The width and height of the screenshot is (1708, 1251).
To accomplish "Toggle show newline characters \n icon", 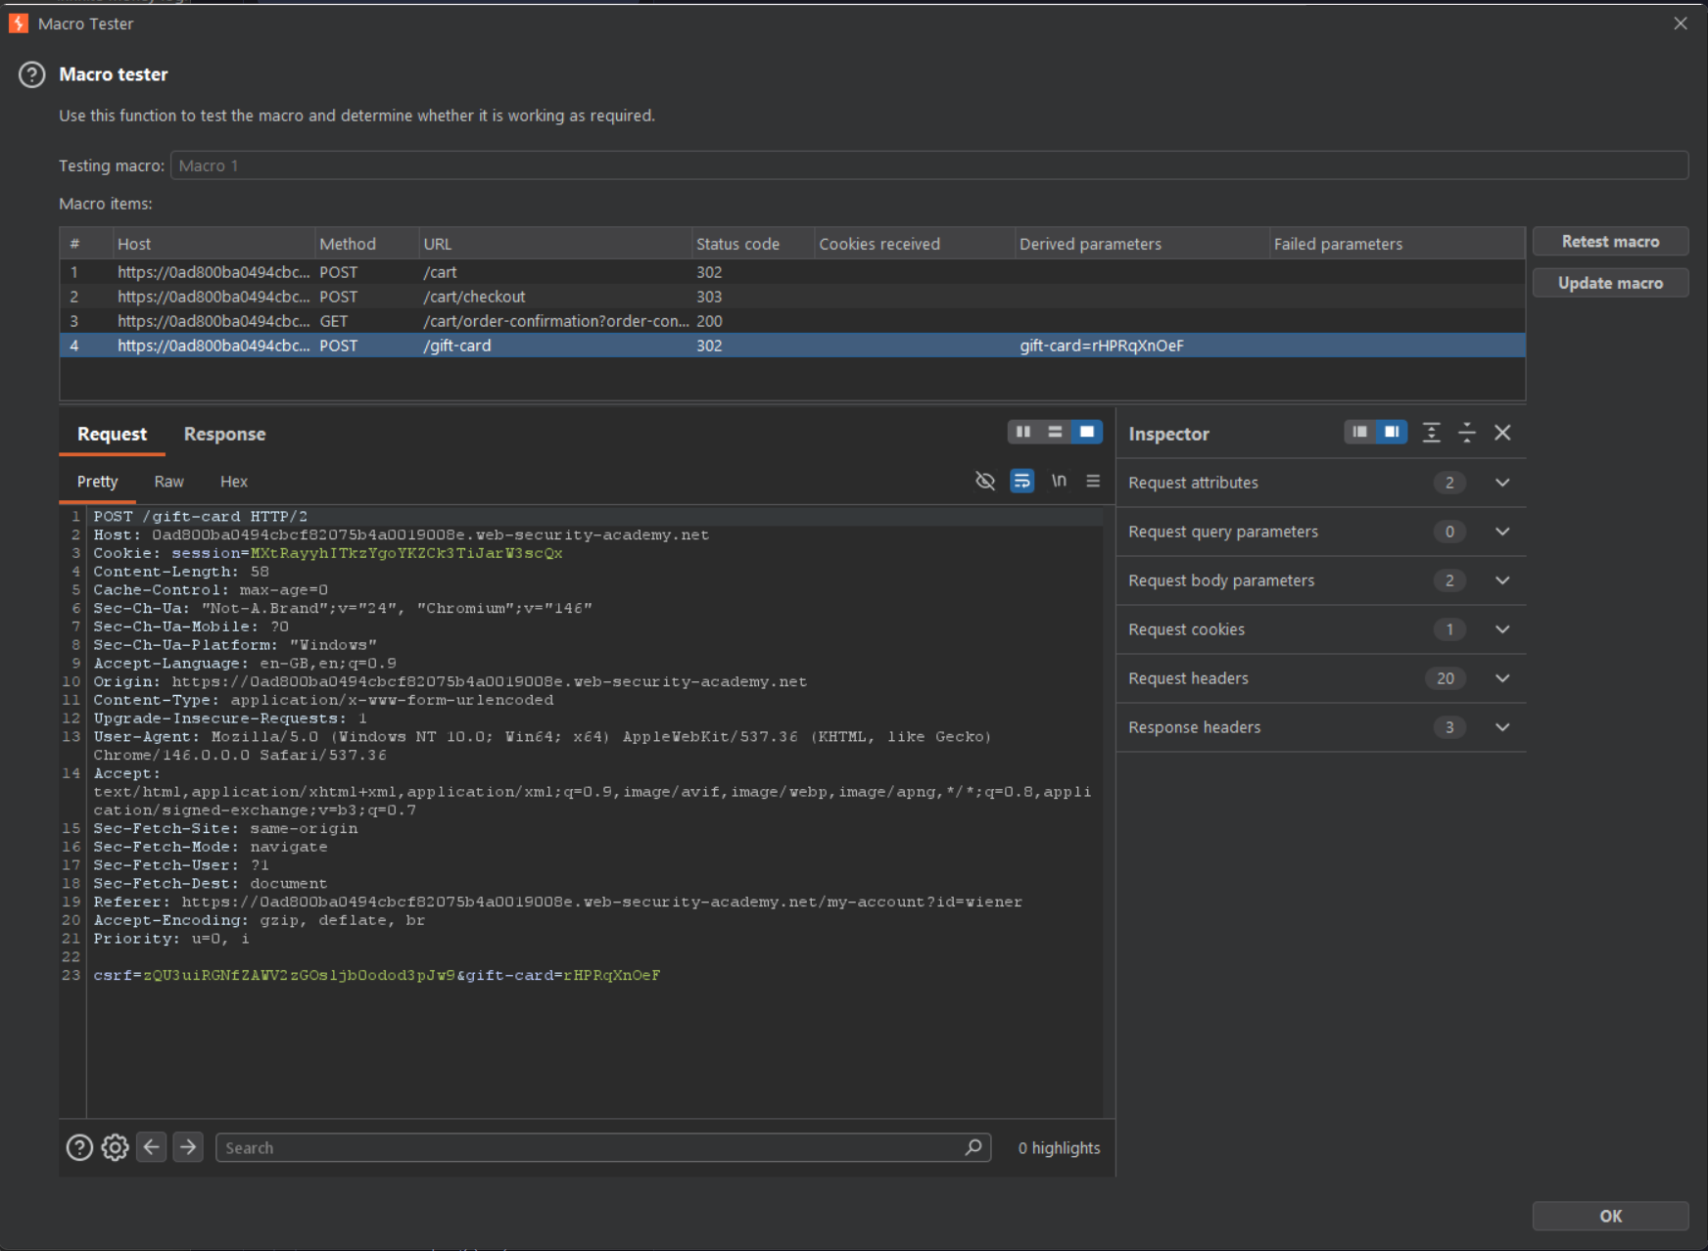I will (x=1059, y=481).
